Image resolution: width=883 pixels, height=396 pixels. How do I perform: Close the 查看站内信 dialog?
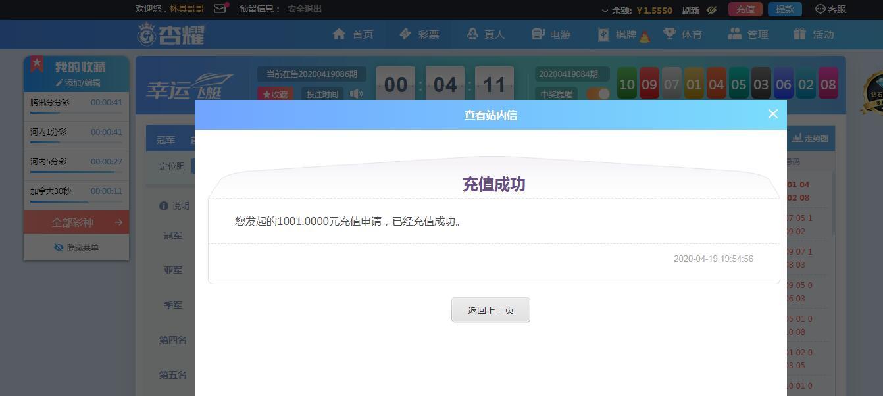773,114
